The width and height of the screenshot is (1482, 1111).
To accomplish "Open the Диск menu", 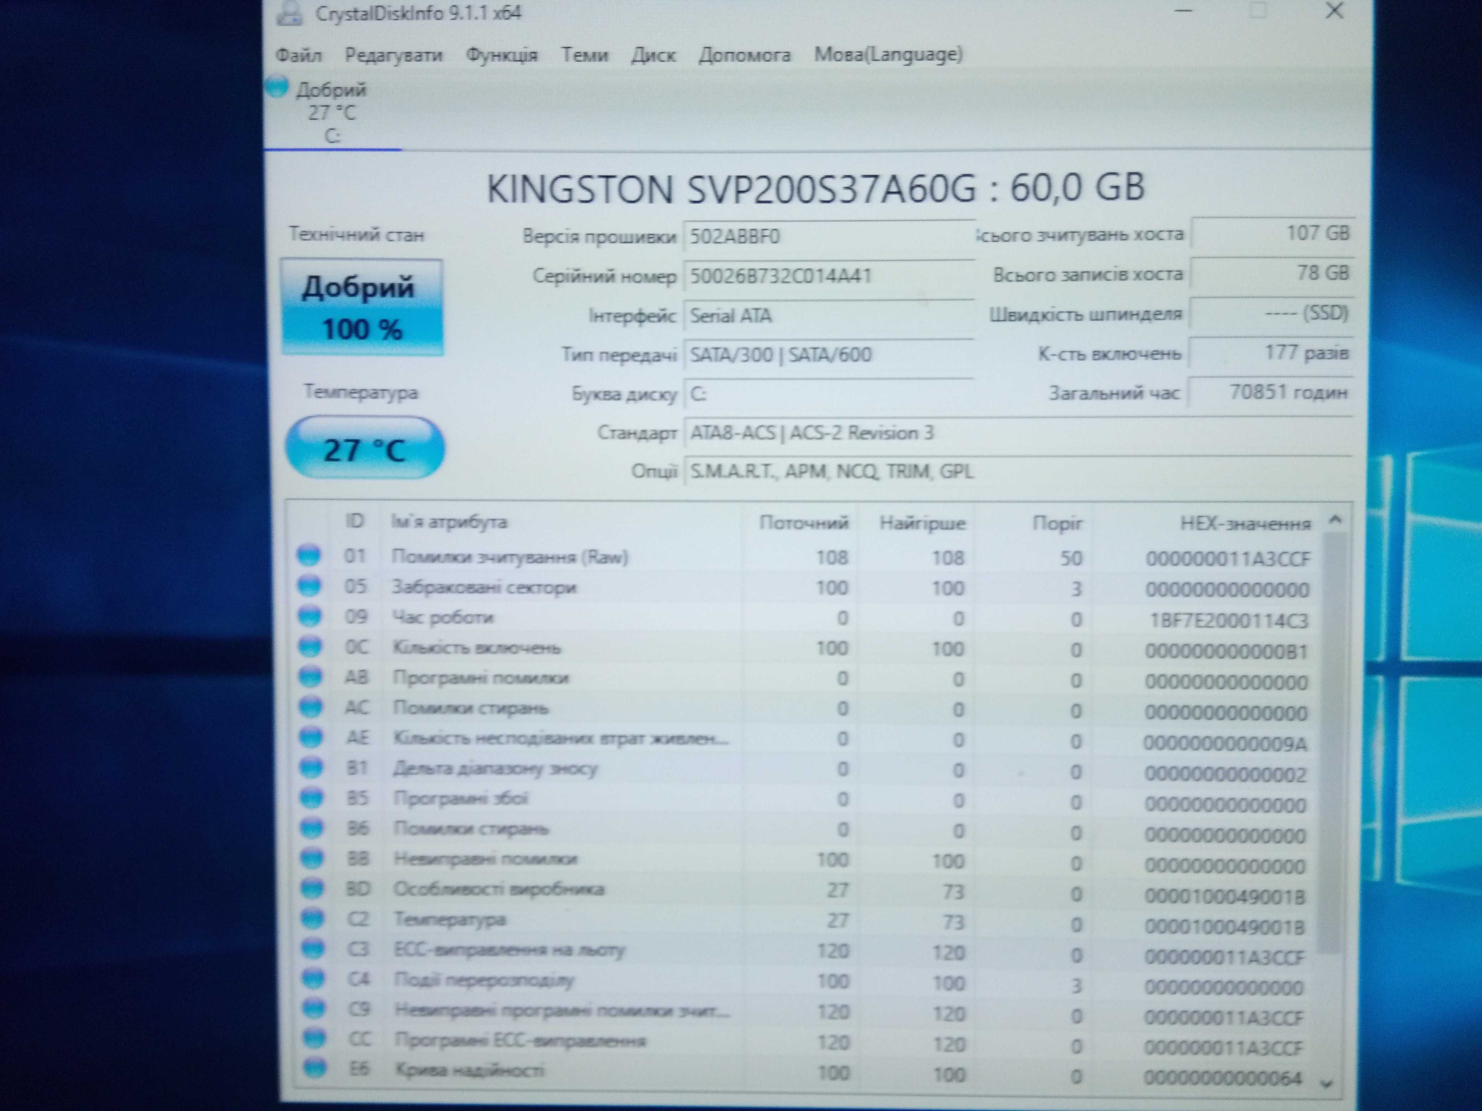I will click(653, 55).
